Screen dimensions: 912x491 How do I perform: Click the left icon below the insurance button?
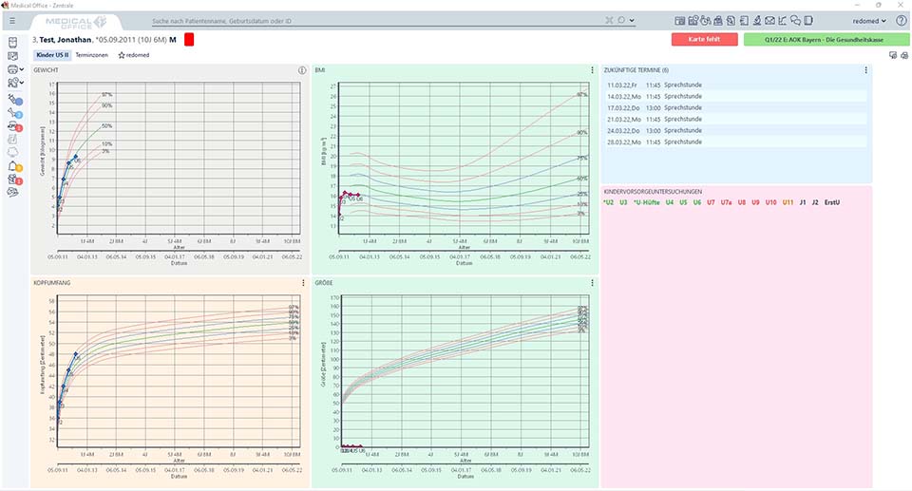[893, 56]
